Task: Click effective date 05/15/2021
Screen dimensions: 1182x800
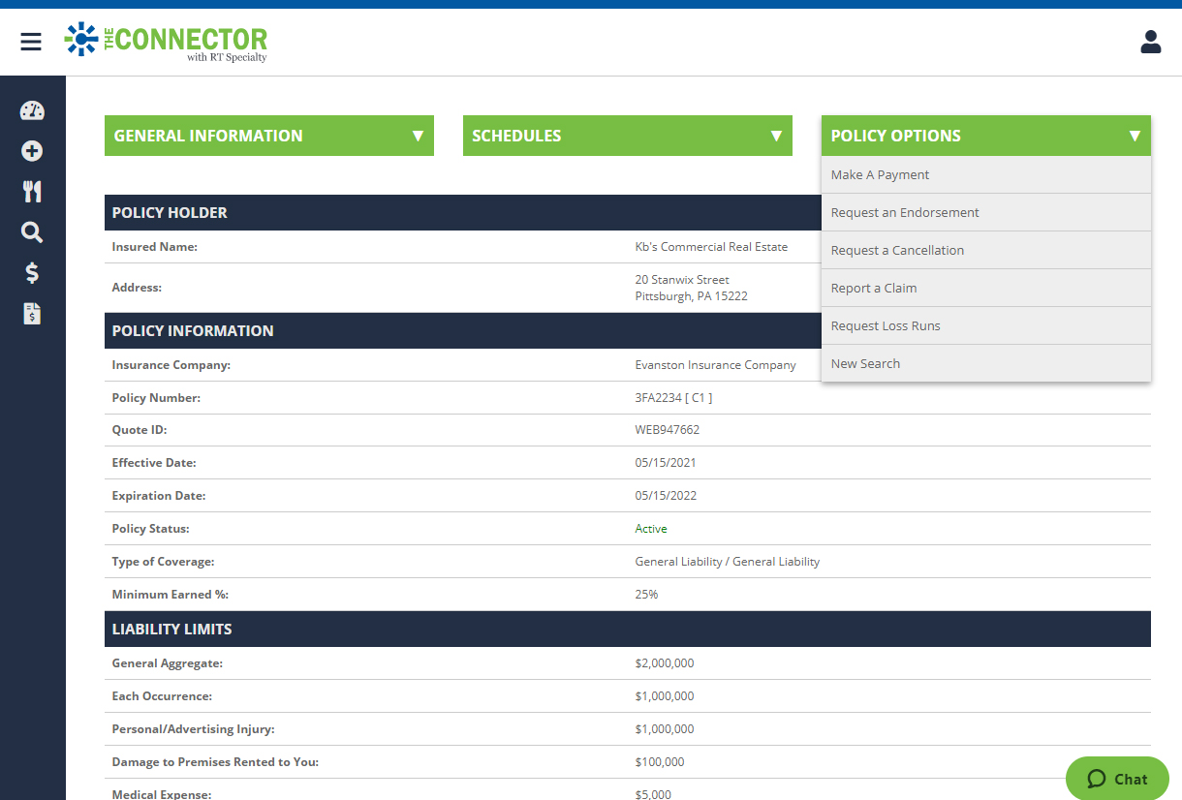Action: [x=666, y=463]
